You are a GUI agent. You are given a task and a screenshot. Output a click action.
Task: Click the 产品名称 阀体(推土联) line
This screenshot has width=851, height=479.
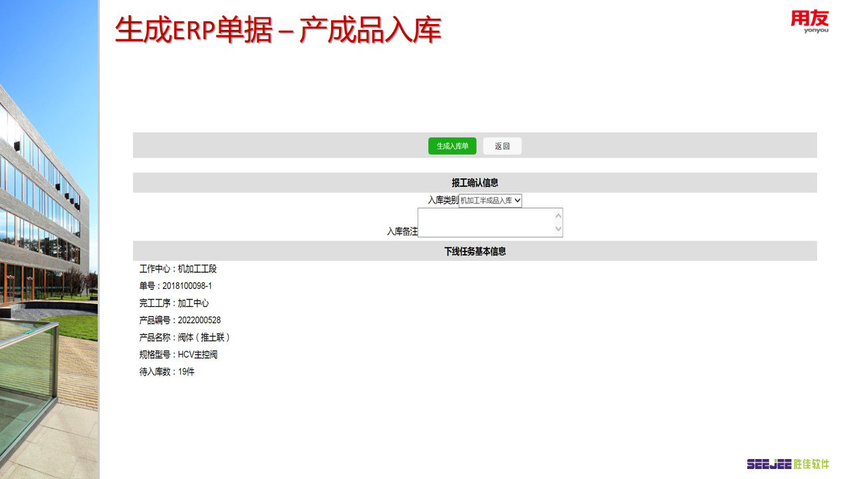tap(185, 337)
